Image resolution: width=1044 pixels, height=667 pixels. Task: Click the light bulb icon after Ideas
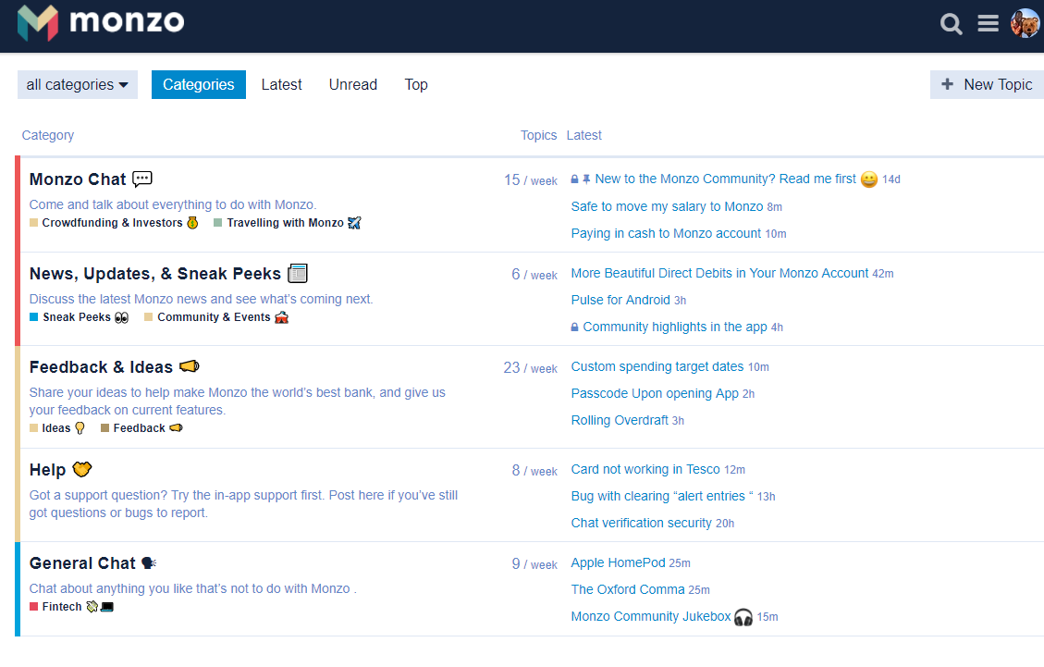pos(80,427)
